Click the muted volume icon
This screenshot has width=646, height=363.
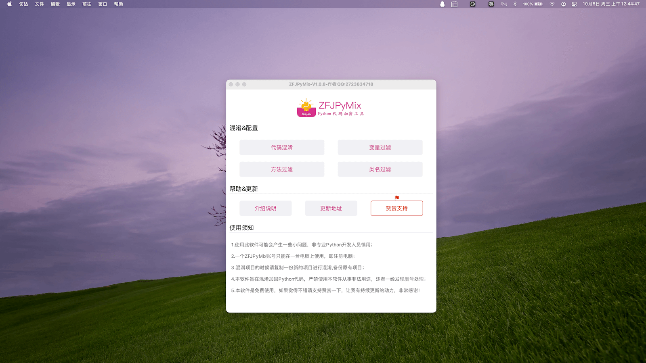(503, 4)
